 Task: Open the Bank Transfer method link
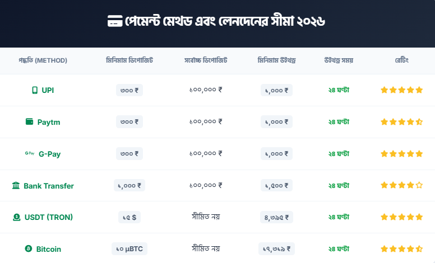pos(48,185)
